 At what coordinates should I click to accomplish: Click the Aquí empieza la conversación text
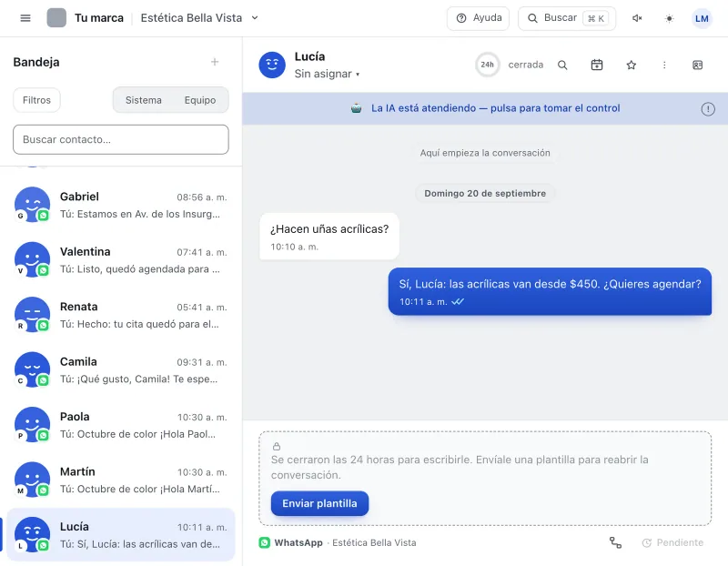[485, 153]
